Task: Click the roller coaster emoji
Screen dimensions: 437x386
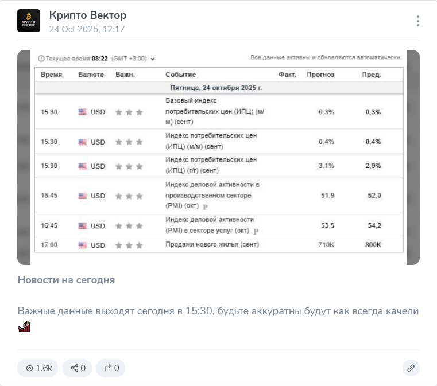Action: 24,326
